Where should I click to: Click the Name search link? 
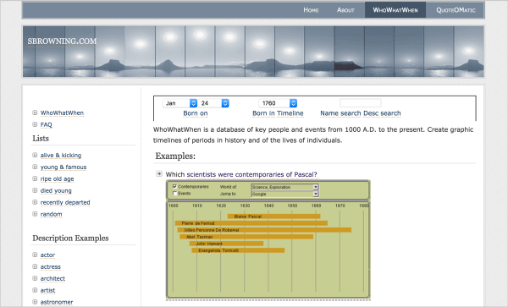point(340,113)
